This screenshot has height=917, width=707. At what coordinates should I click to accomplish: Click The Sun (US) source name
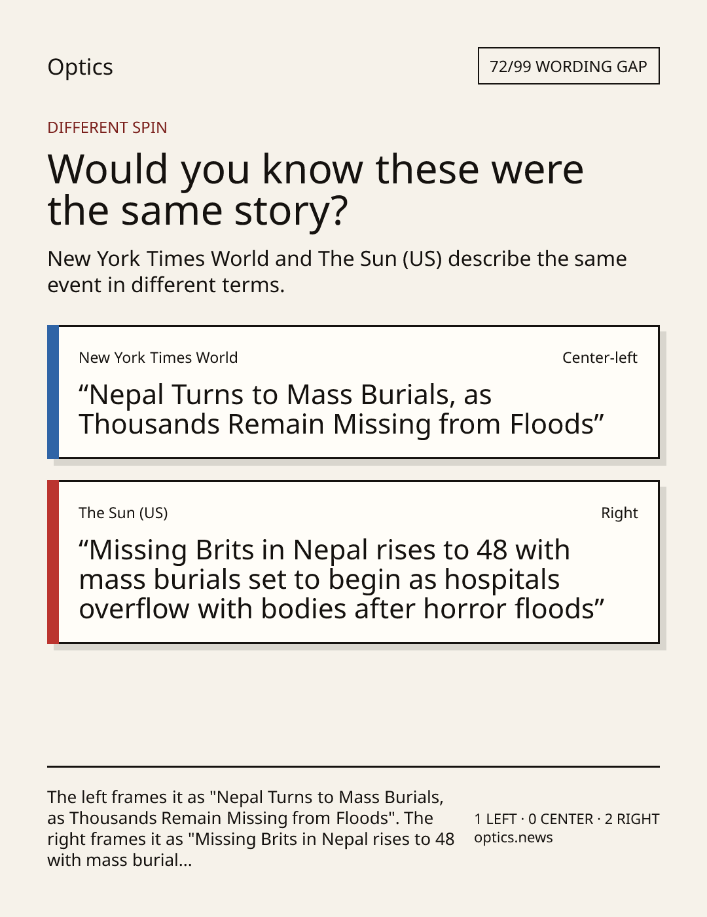click(123, 513)
